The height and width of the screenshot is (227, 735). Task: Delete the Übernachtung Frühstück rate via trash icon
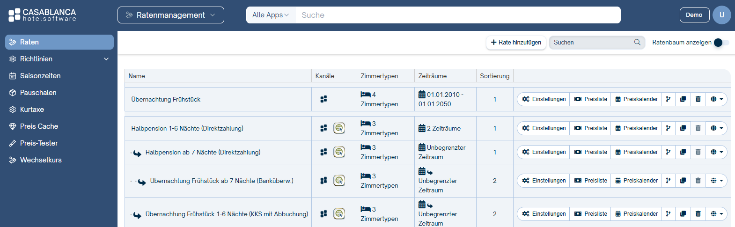pyautogui.click(x=698, y=99)
